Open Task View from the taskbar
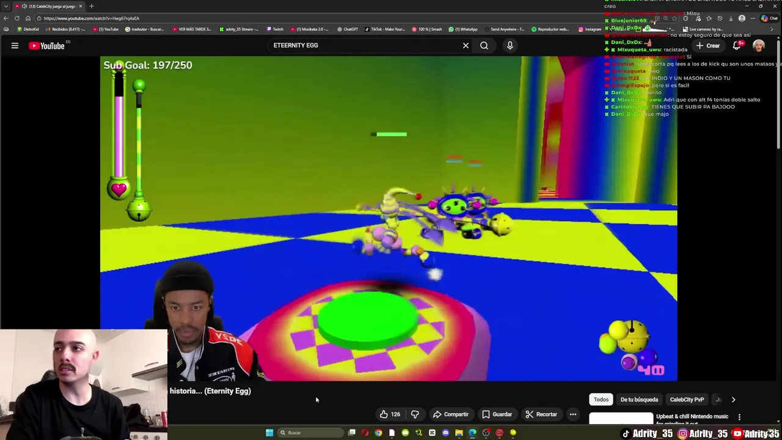This screenshot has width=782, height=440. point(352,433)
